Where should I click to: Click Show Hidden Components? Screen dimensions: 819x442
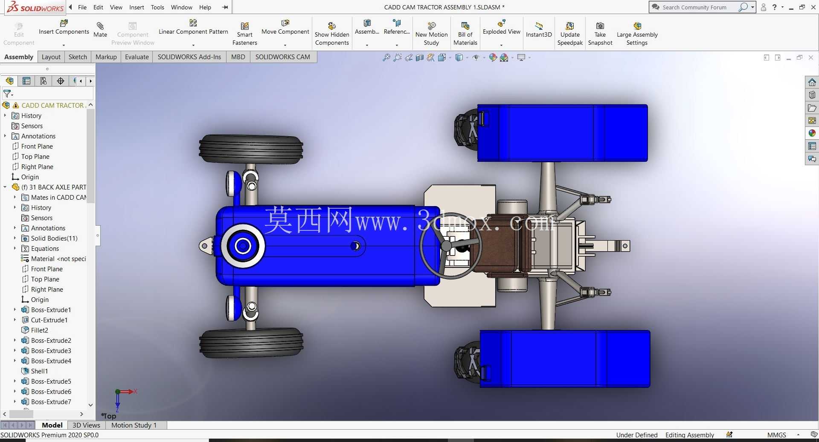pyautogui.click(x=332, y=34)
